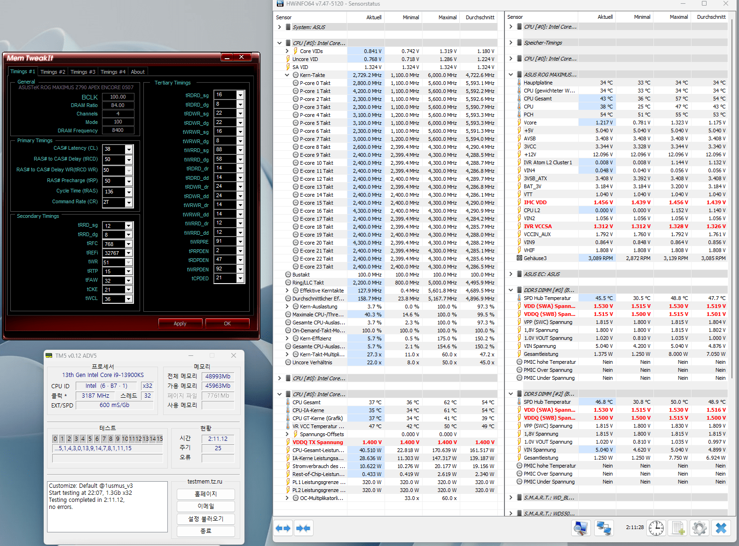Collapse the DDR5 DIMM [#2] group
Screen dimensions: 739x546
511,394
